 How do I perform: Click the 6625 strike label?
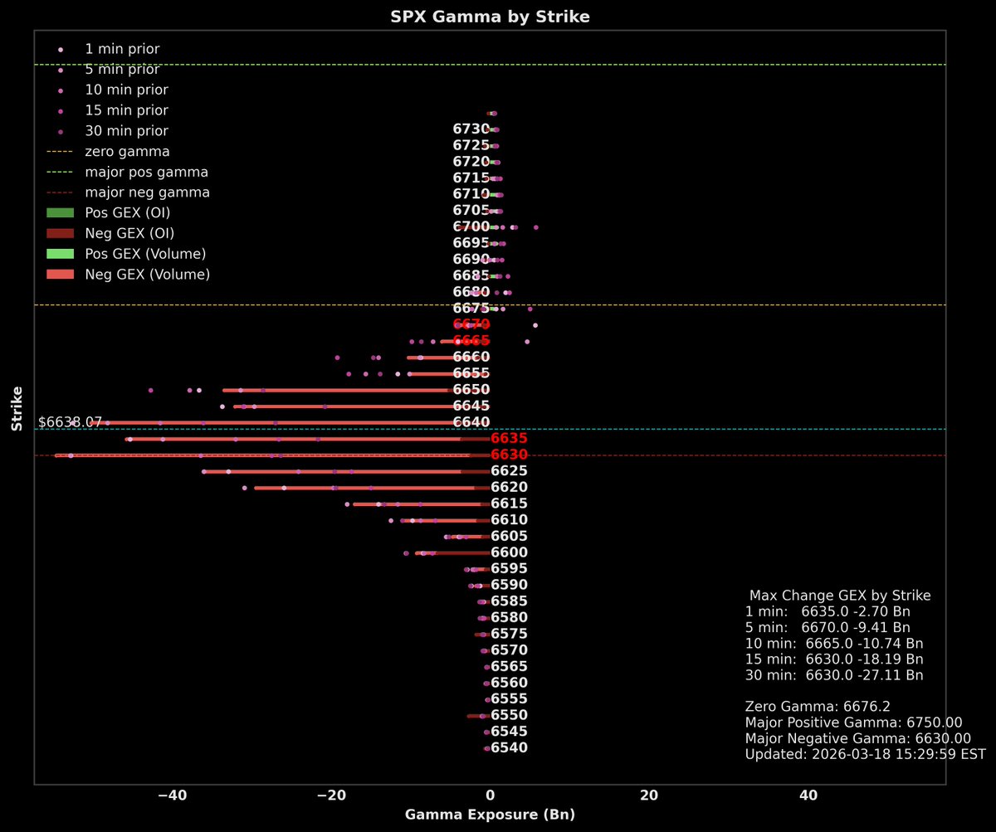point(509,471)
